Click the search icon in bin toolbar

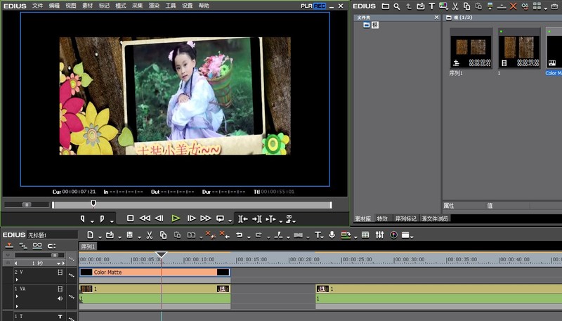coord(397,6)
